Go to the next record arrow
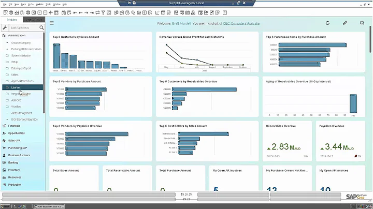 coord(87,12)
